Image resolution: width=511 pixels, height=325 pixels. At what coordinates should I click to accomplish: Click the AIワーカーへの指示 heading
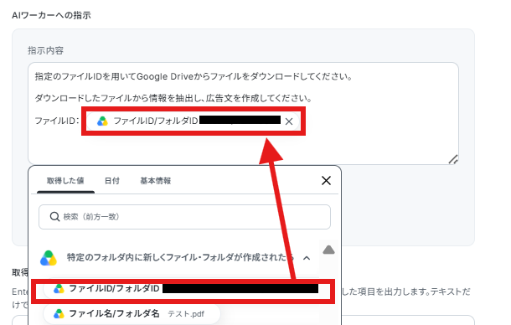[51, 15]
